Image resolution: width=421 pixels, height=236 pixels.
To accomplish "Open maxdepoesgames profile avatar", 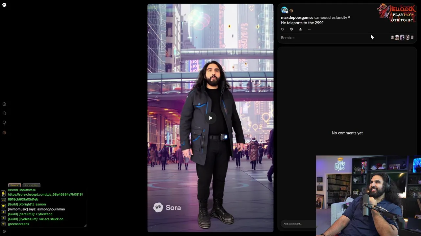I will coord(284,10).
